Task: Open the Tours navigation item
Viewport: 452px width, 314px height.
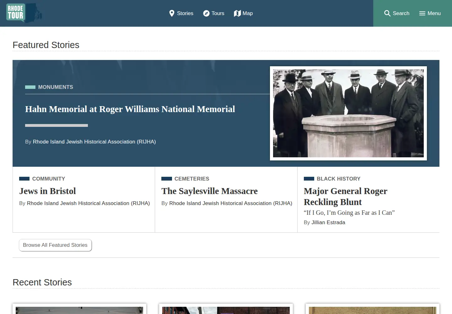Action: click(x=214, y=13)
